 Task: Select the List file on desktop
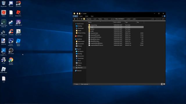pyautogui.click(x=3, y=79)
